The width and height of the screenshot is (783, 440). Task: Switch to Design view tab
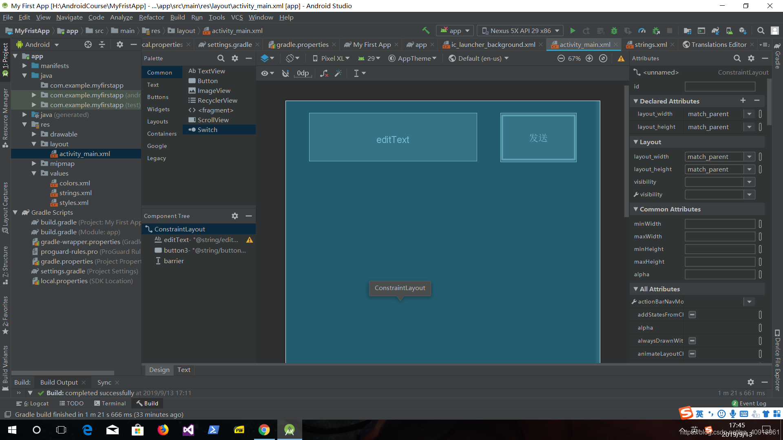(x=159, y=370)
